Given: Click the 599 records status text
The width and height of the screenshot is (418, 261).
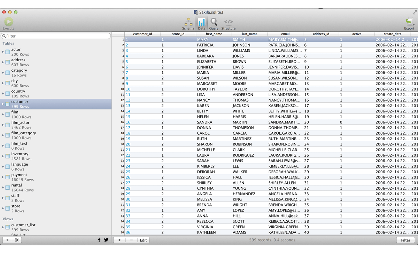Looking at the screenshot, I should (273, 240).
